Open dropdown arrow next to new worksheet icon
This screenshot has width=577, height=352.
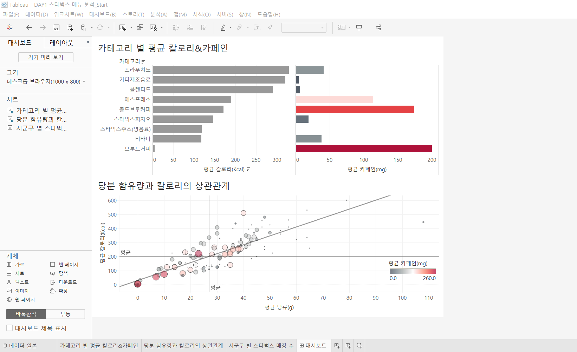pyautogui.click(x=131, y=27)
